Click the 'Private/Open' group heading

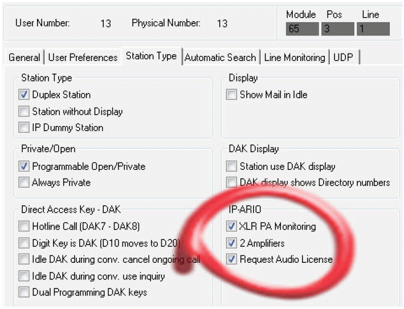48,149
